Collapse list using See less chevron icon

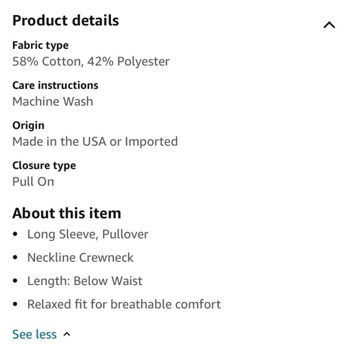67,334
